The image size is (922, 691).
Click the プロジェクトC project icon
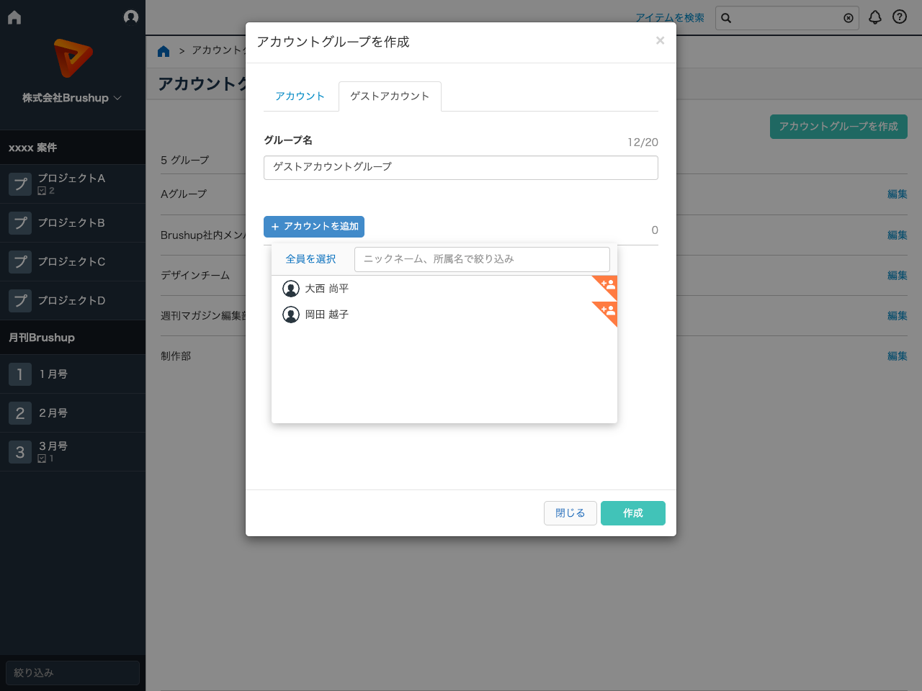(20, 262)
